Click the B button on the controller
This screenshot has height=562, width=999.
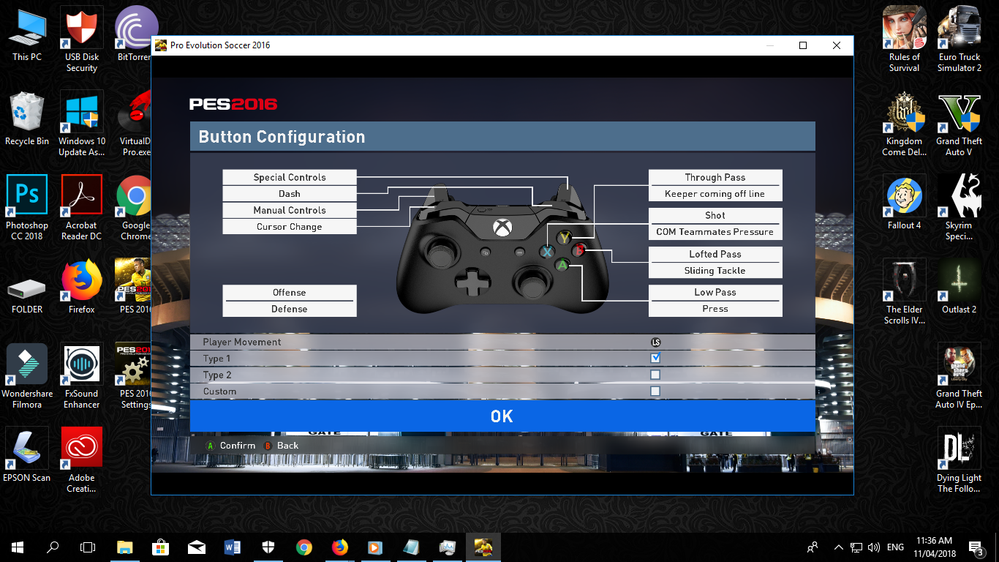pyautogui.click(x=579, y=250)
